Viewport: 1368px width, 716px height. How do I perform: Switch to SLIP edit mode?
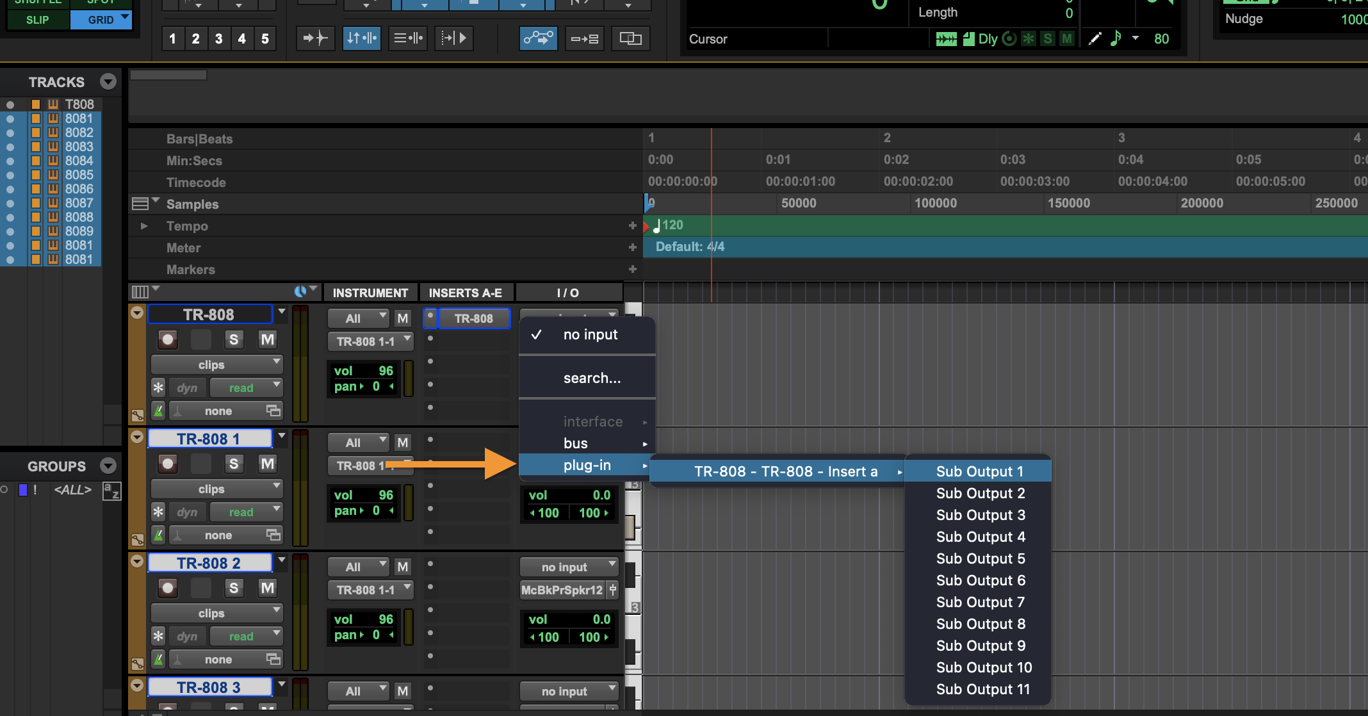[37, 19]
